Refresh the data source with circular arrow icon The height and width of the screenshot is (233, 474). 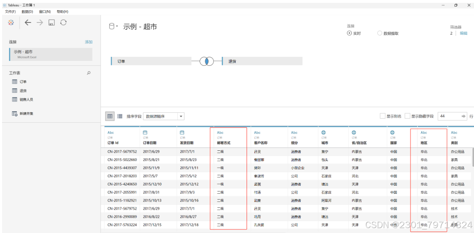click(x=63, y=22)
